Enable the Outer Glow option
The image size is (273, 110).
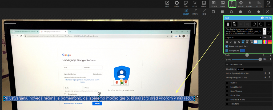click(227, 95)
